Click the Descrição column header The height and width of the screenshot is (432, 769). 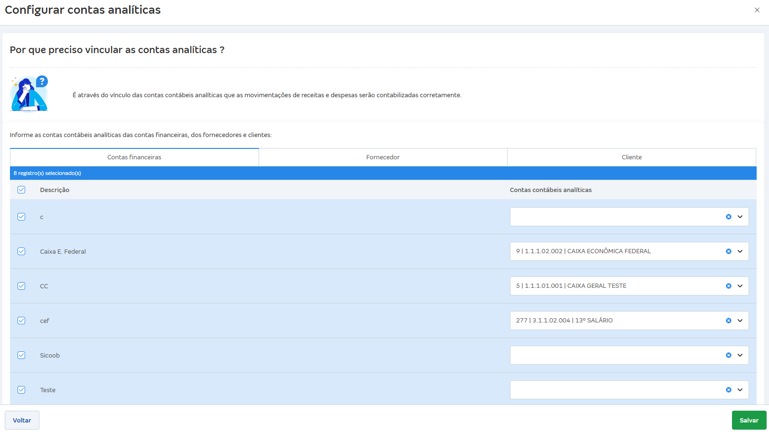click(x=55, y=189)
